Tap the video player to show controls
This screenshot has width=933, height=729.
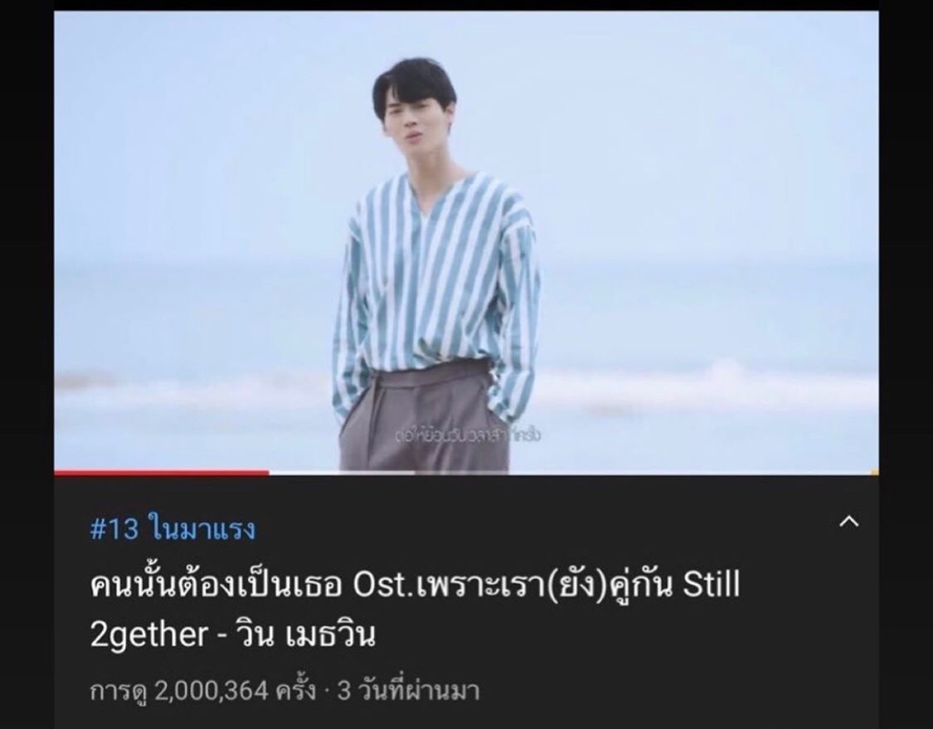pyautogui.click(x=466, y=242)
